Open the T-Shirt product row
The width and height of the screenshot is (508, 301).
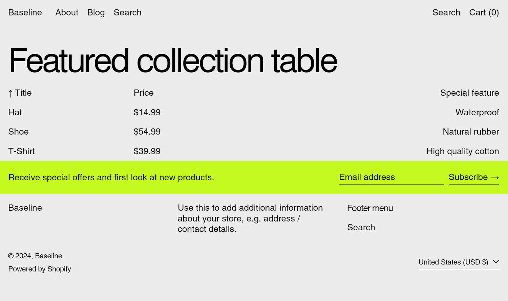(21, 151)
